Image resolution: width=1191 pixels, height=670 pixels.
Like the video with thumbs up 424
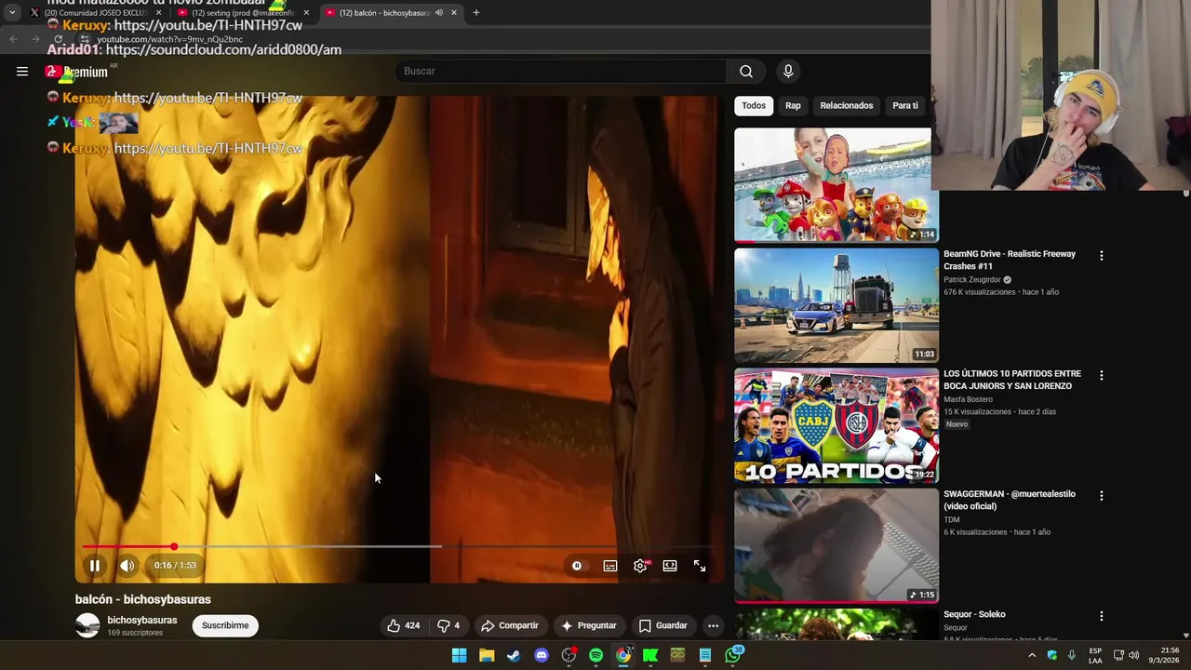pyautogui.click(x=403, y=625)
